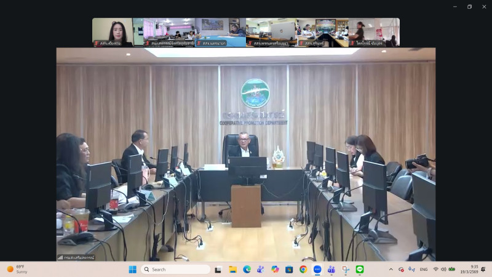Viewport: 492px width, 277px height.
Task: Open the Windows Start menu
Action: (x=132, y=270)
